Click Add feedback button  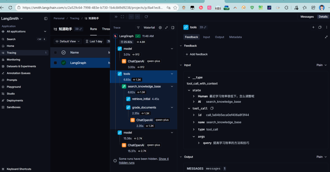197,54
